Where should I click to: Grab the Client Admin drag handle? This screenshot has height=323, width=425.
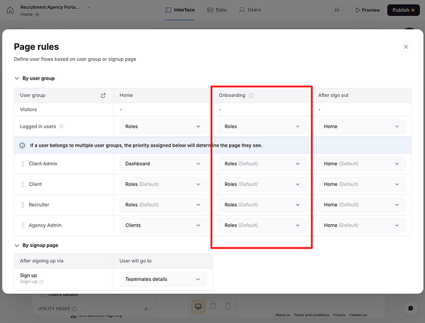pyautogui.click(x=23, y=164)
